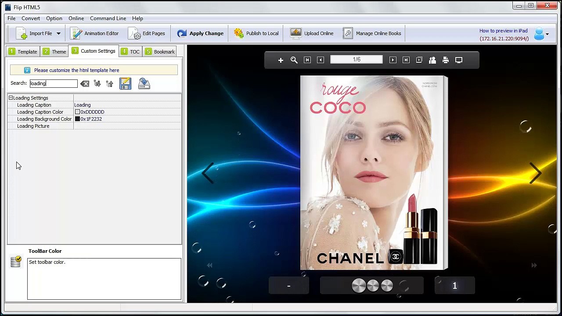The image size is (562, 316).
Task: Click the import settings icon
Action: click(x=144, y=83)
